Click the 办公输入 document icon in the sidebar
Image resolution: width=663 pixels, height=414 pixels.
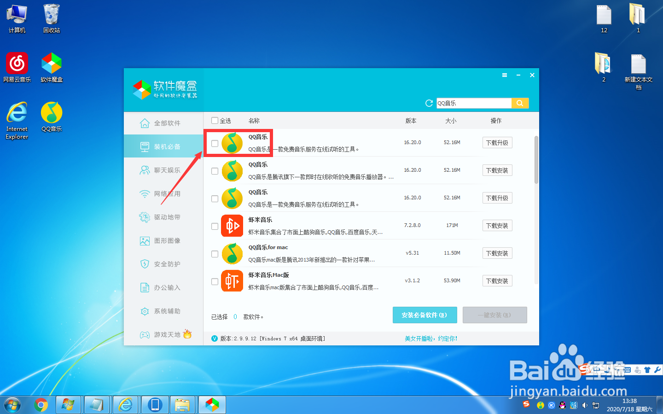pyautogui.click(x=145, y=287)
